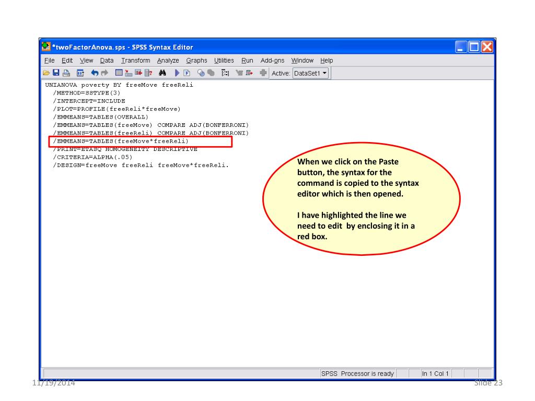Viewport: 535px width, 401px height.
Task: Open the Window menu
Action: click(303, 61)
